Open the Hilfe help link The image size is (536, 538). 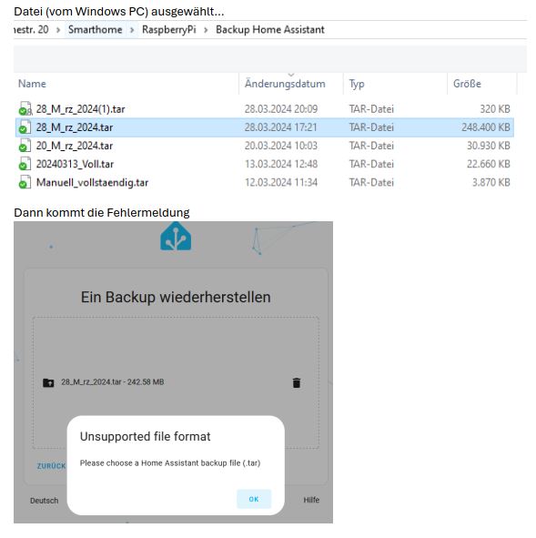click(311, 500)
